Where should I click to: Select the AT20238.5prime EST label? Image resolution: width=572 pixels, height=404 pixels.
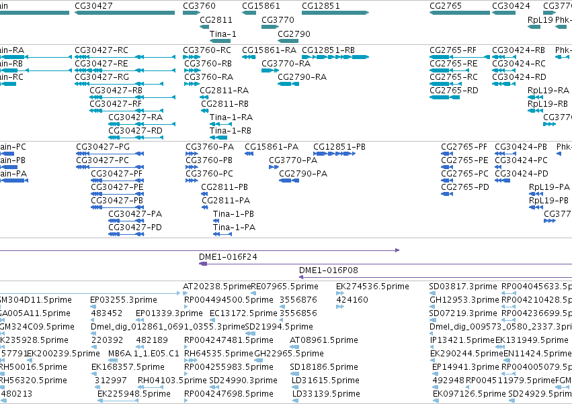pyautogui.click(x=217, y=287)
